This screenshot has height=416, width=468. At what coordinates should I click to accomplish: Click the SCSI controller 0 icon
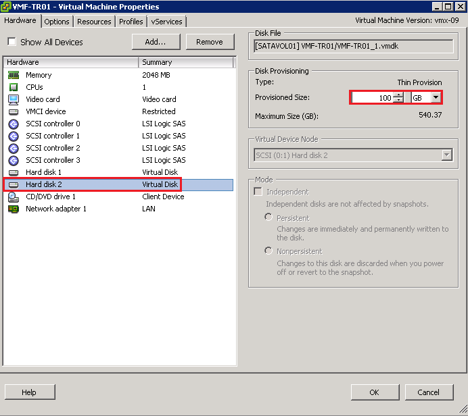14,124
